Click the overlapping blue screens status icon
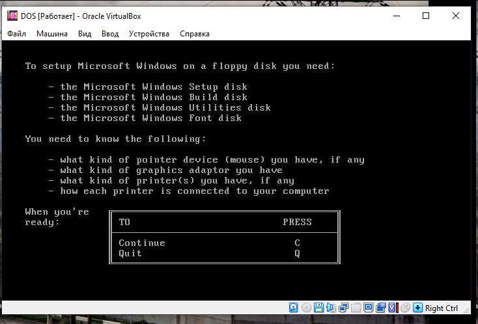This screenshot has width=478, height=324. tap(380, 308)
